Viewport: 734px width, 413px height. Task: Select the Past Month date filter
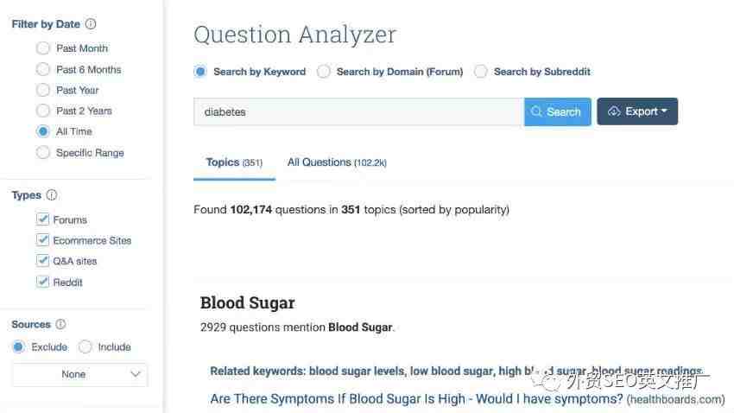click(42, 48)
